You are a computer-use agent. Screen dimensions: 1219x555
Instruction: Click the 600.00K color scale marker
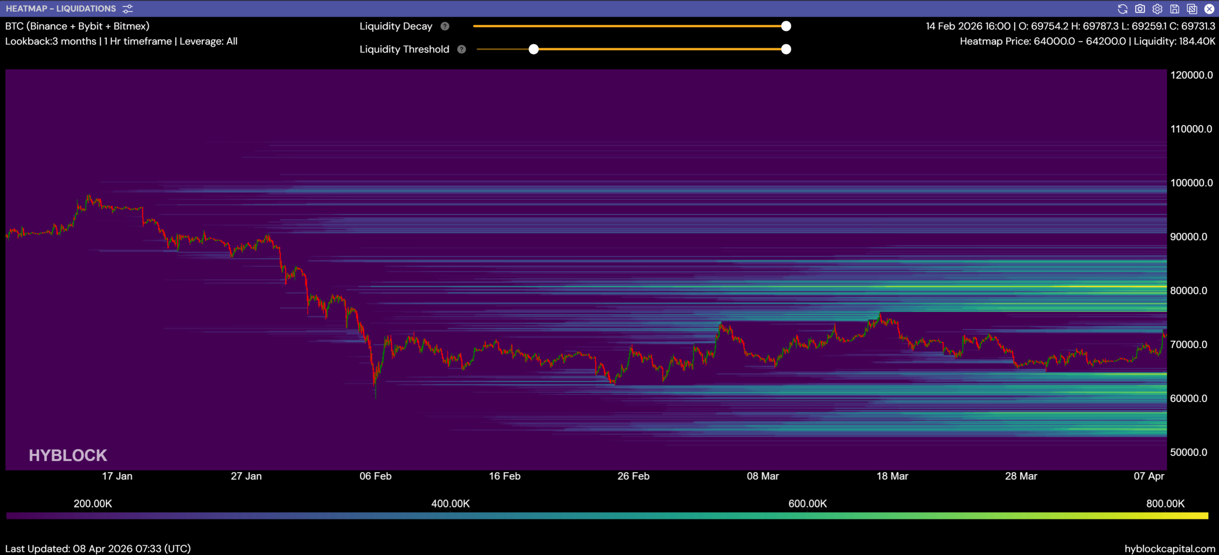(x=807, y=503)
